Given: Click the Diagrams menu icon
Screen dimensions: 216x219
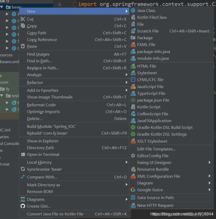Looking at the screenshot, I should pos(23,199).
